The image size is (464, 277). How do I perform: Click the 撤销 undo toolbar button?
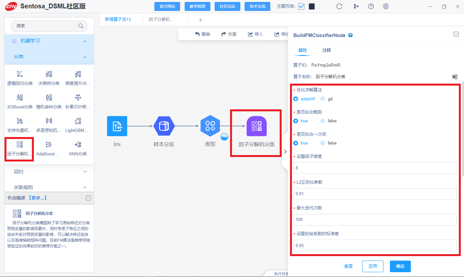tap(202, 34)
